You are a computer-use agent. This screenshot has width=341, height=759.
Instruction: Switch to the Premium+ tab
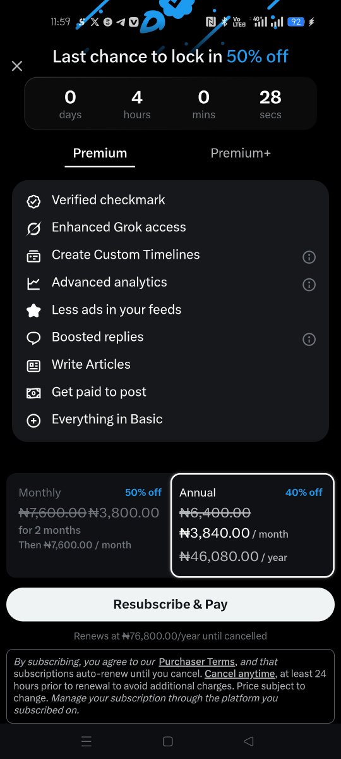[241, 153]
